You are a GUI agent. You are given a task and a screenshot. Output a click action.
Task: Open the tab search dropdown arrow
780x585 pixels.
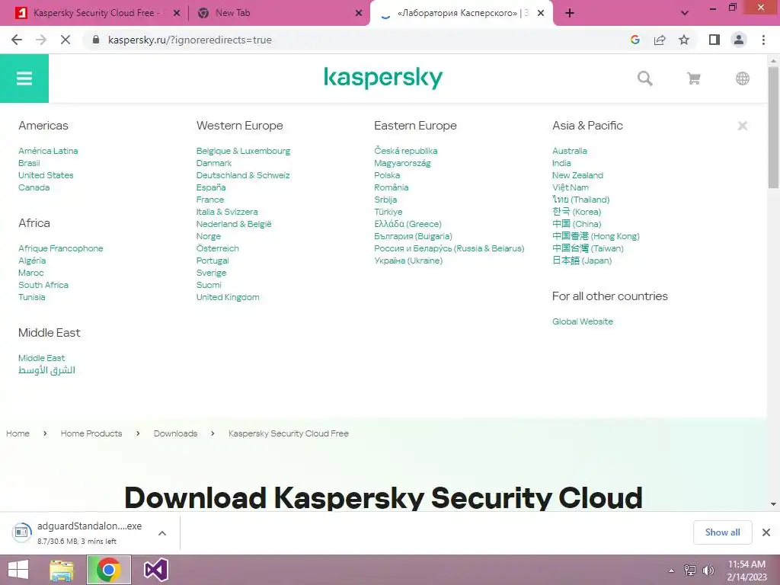coord(685,13)
